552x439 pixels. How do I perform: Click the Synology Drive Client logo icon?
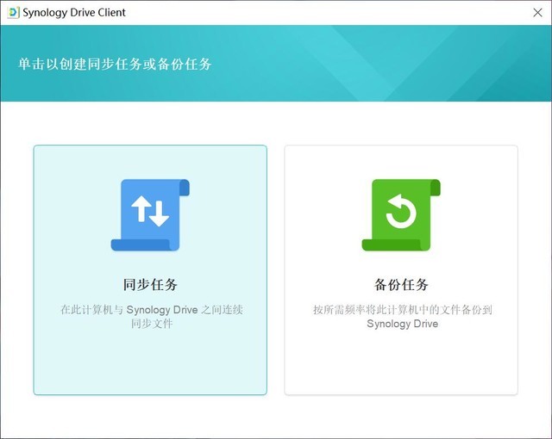(13, 13)
